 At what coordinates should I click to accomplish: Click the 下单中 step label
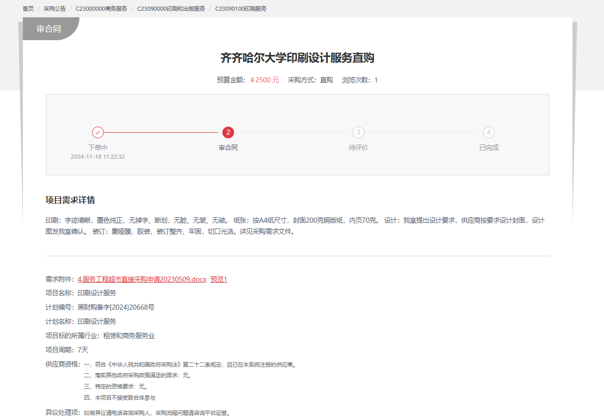click(98, 147)
